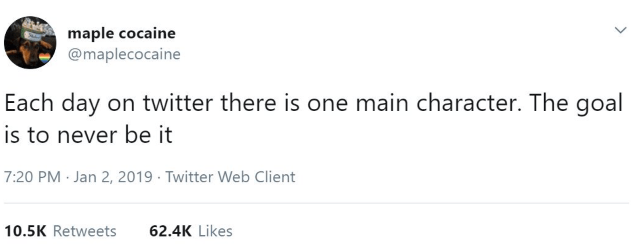
Task: Open the @maplecocaine handle link
Action: tap(124, 54)
